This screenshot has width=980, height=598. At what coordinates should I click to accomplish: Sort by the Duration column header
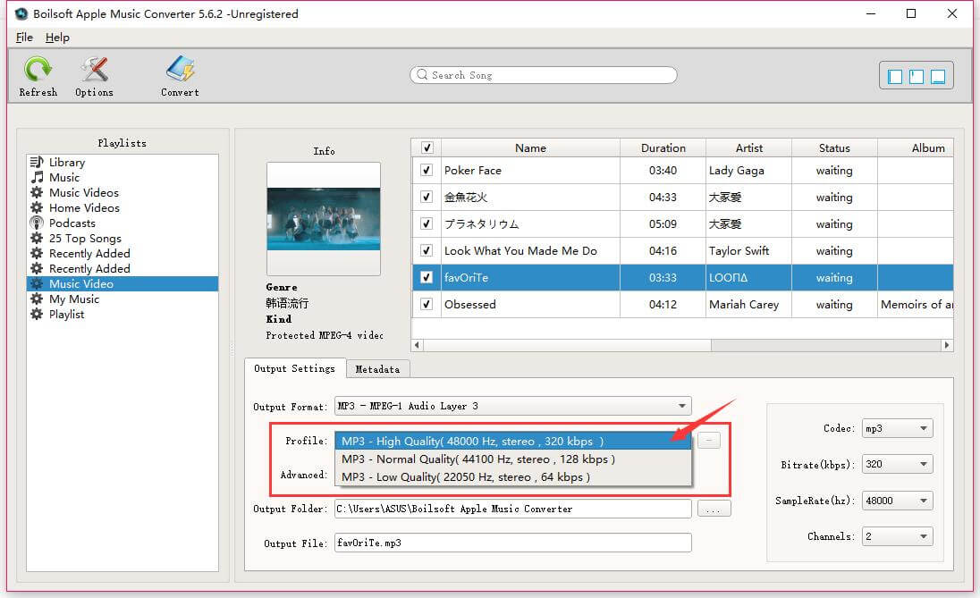(663, 147)
